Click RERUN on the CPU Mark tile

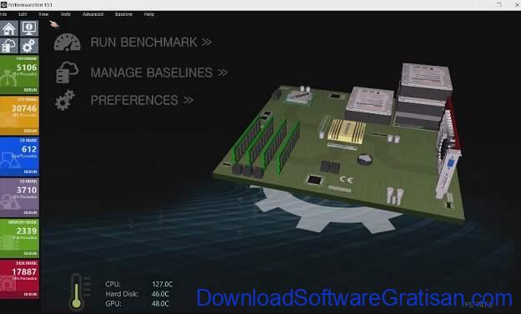click(30, 131)
